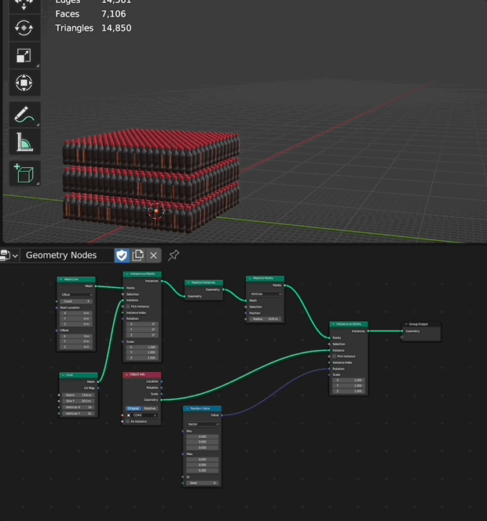
Task: Open the Vector data type dropdown in Random Value
Action: pyautogui.click(x=202, y=424)
